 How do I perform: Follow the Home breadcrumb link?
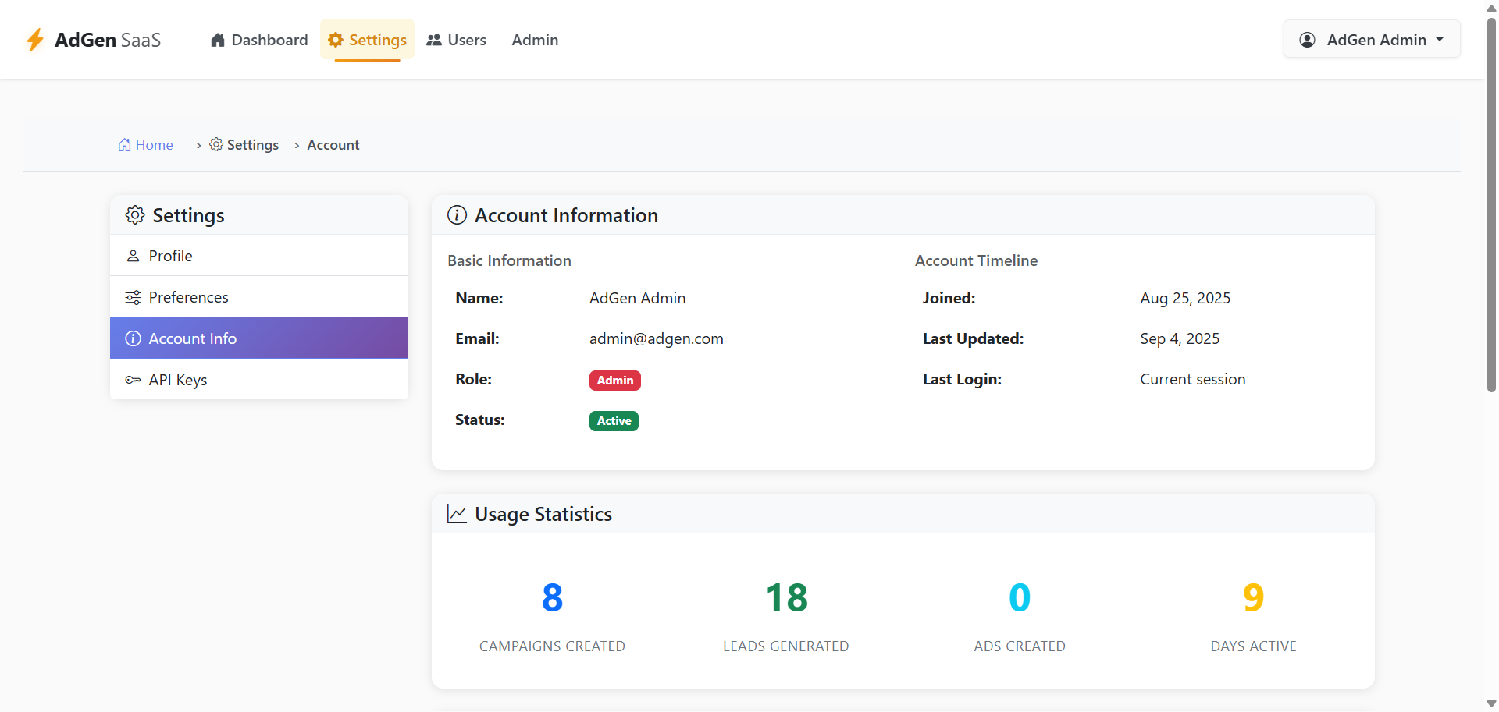146,145
